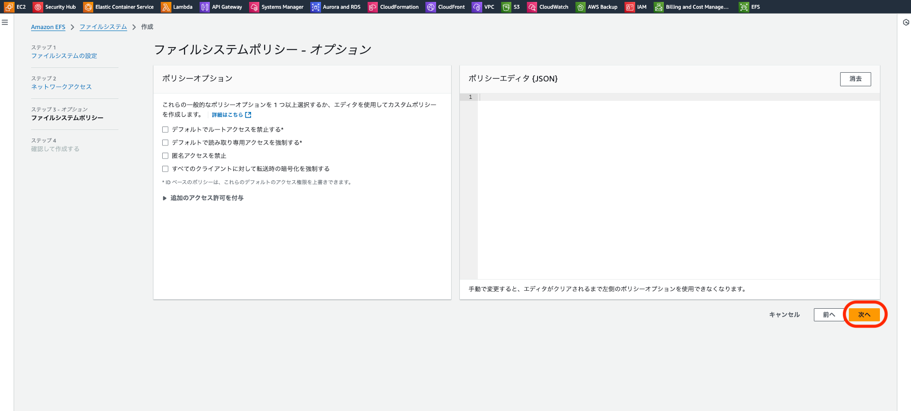This screenshot has width=911, height=411.
Task: Check デフォルトでルートアクセスを禁止する checkbox
Action: [165, 129]
